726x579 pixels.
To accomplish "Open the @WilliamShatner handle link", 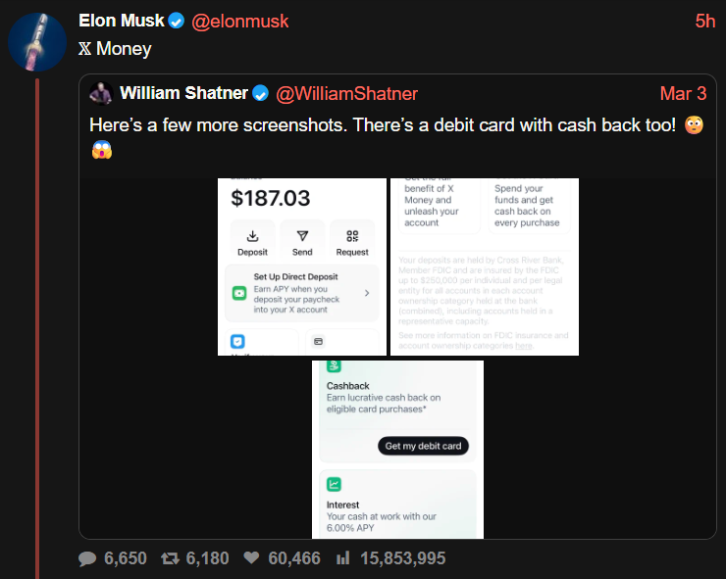I will [x=347, y=94].
